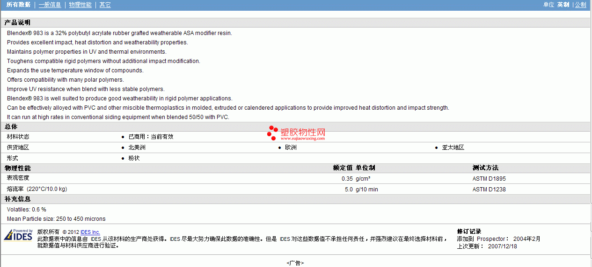The height and width of the screenshot is (267, 592).
Task: Click the 测试方法 column header
Action: tap(485, 168)
